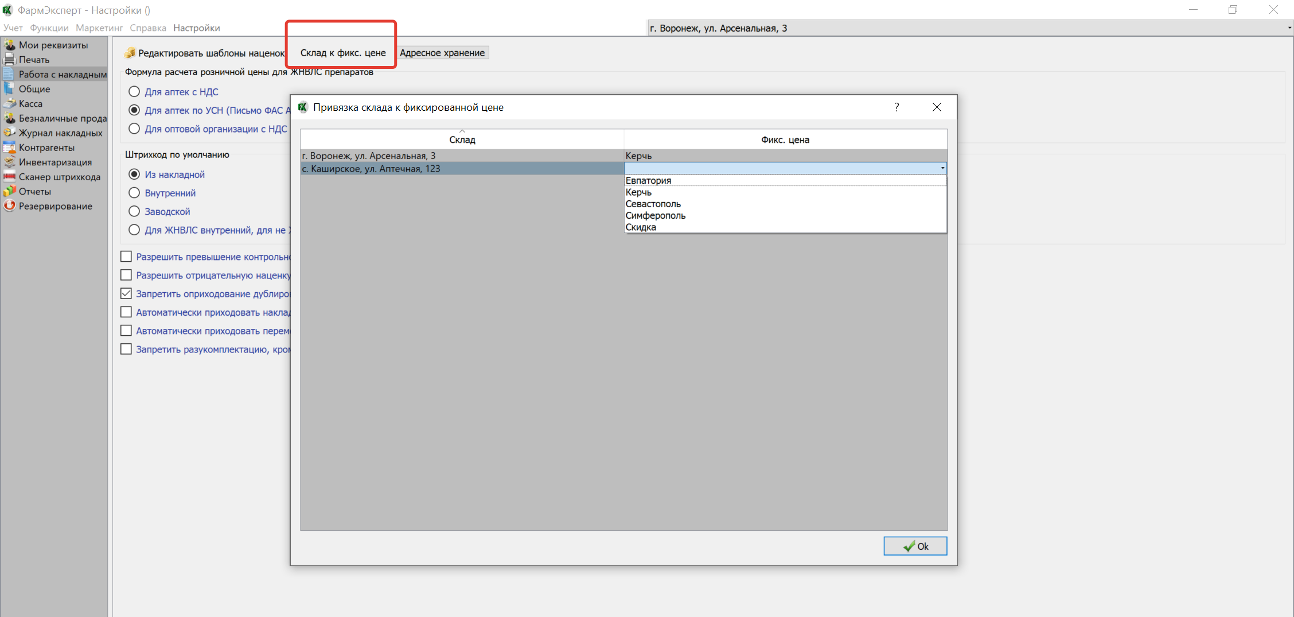
Task: Open the Функции menu
Action: click(x=49, y=28)
